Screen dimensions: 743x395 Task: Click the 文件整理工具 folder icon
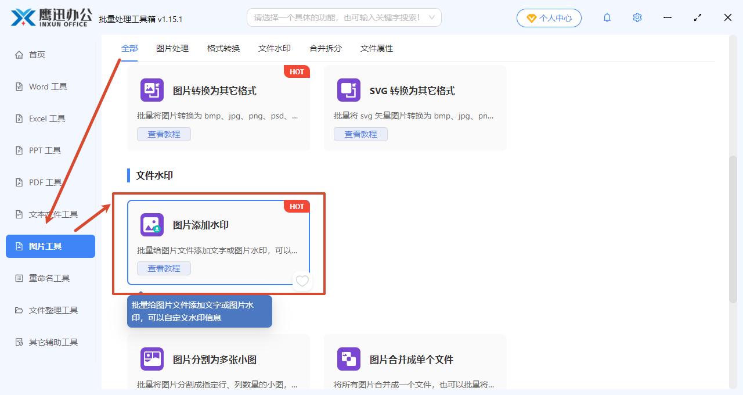point(19,310)
